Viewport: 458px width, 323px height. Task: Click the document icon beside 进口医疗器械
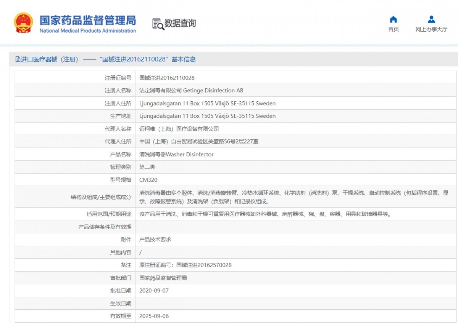(x=18, y=59)
